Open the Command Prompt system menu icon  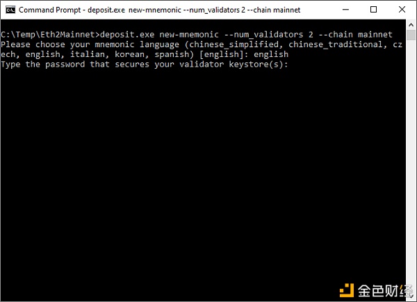[10, 10]
